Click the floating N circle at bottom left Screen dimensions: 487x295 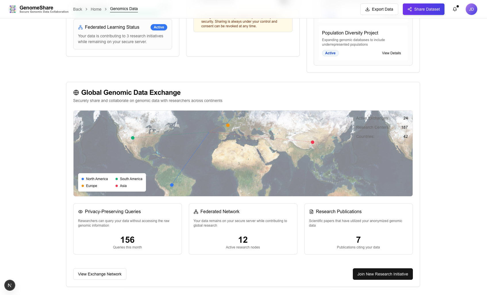tap(10, 285)
